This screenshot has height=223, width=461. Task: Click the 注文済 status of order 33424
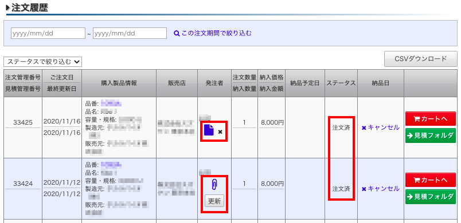click(x=341, y=189)
